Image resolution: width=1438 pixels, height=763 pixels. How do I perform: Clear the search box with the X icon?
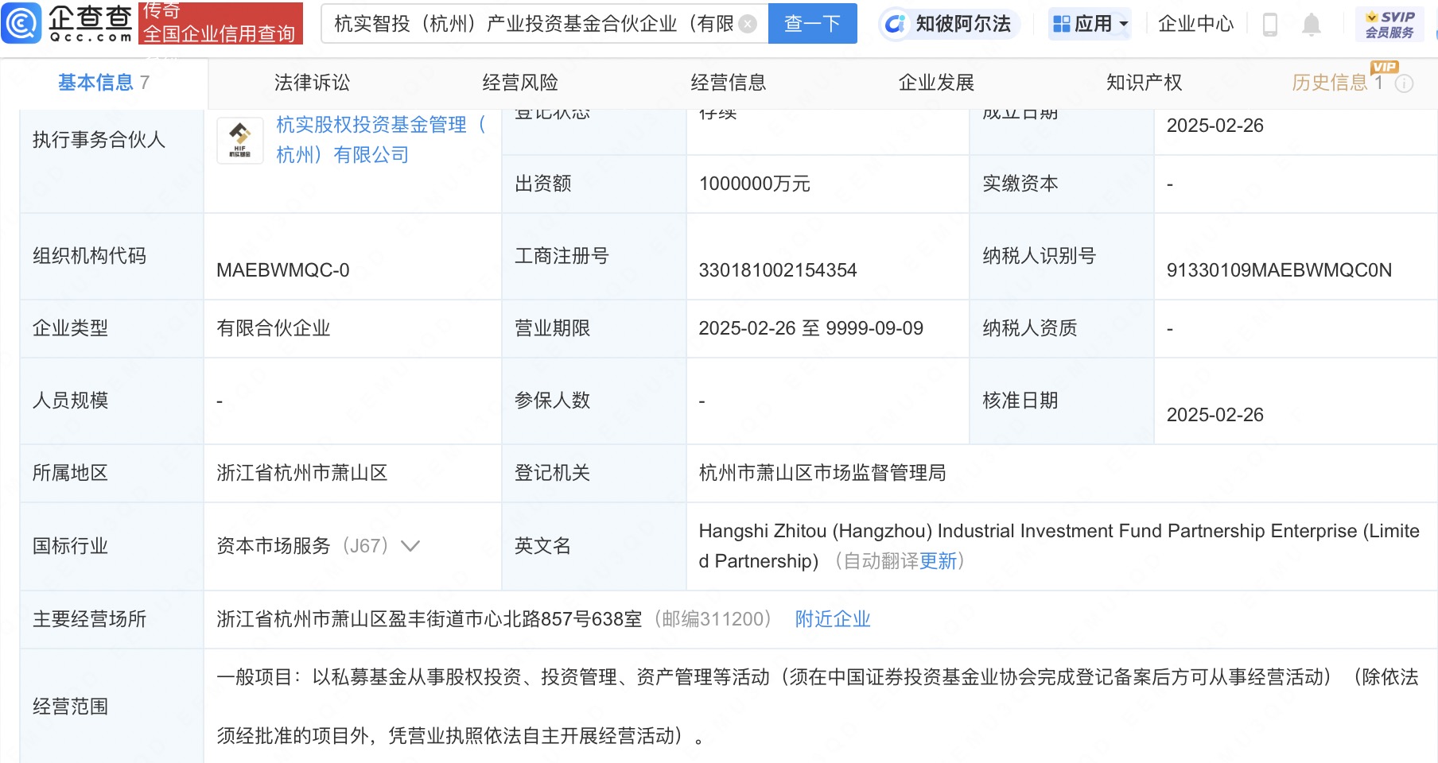point(748,24)
